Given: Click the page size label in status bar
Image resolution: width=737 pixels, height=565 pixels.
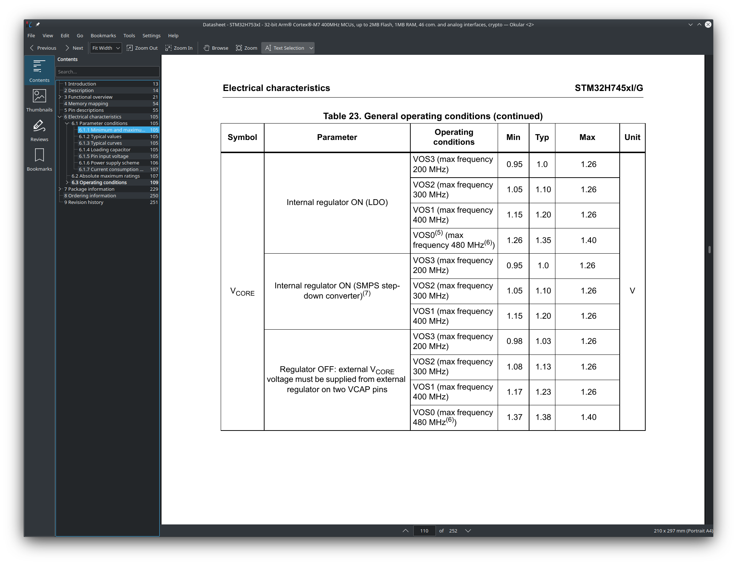Looking at the screenshot, I should [683, 531].
